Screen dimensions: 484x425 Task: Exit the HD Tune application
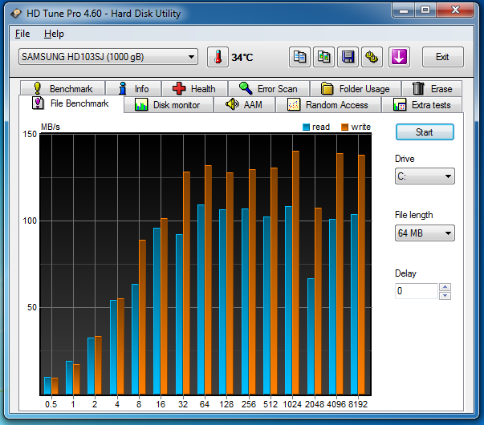[x=442, y=57]
